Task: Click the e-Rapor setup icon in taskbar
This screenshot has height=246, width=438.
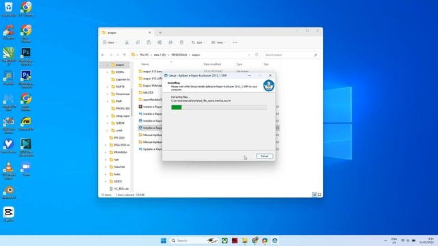Action: point(275,241)
